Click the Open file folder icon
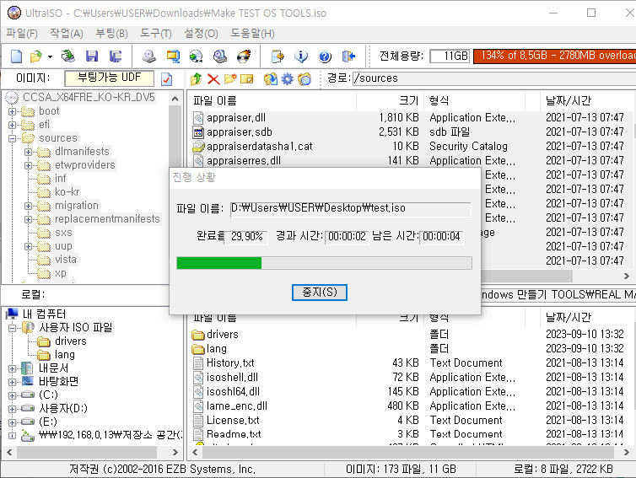This screenshot has width=636, height=478. coord(35,56)
